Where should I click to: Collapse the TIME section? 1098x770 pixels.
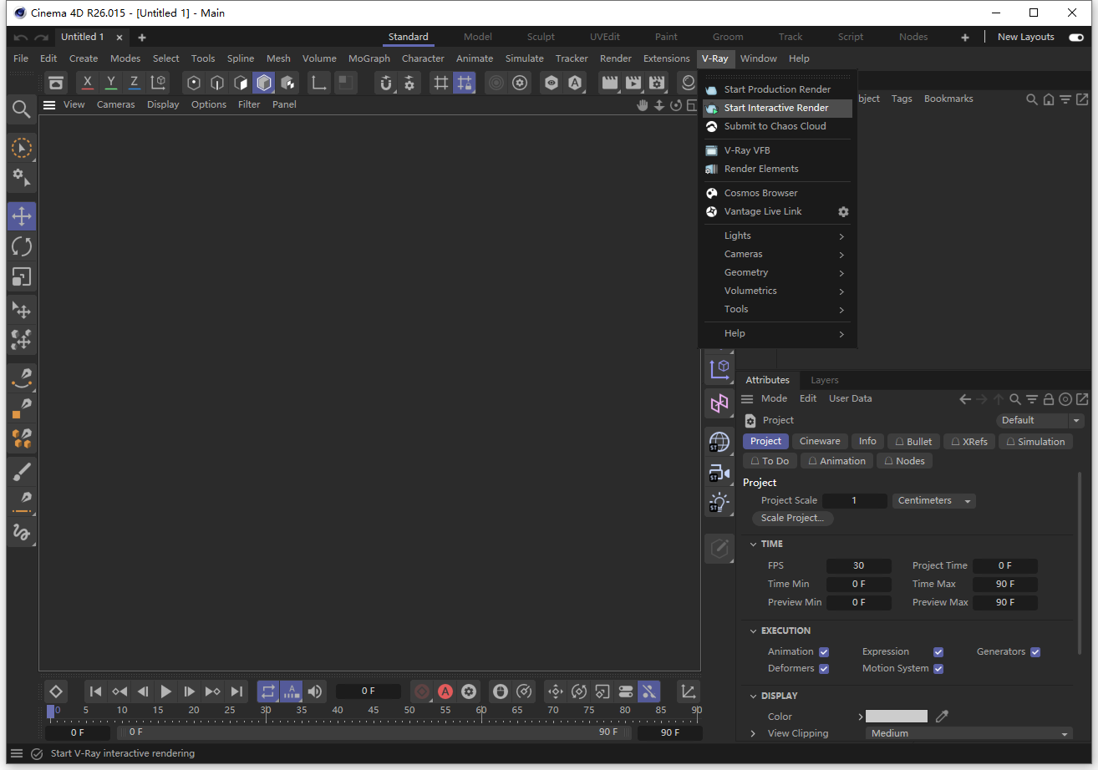pyautogui.click(x=752, y=544)
